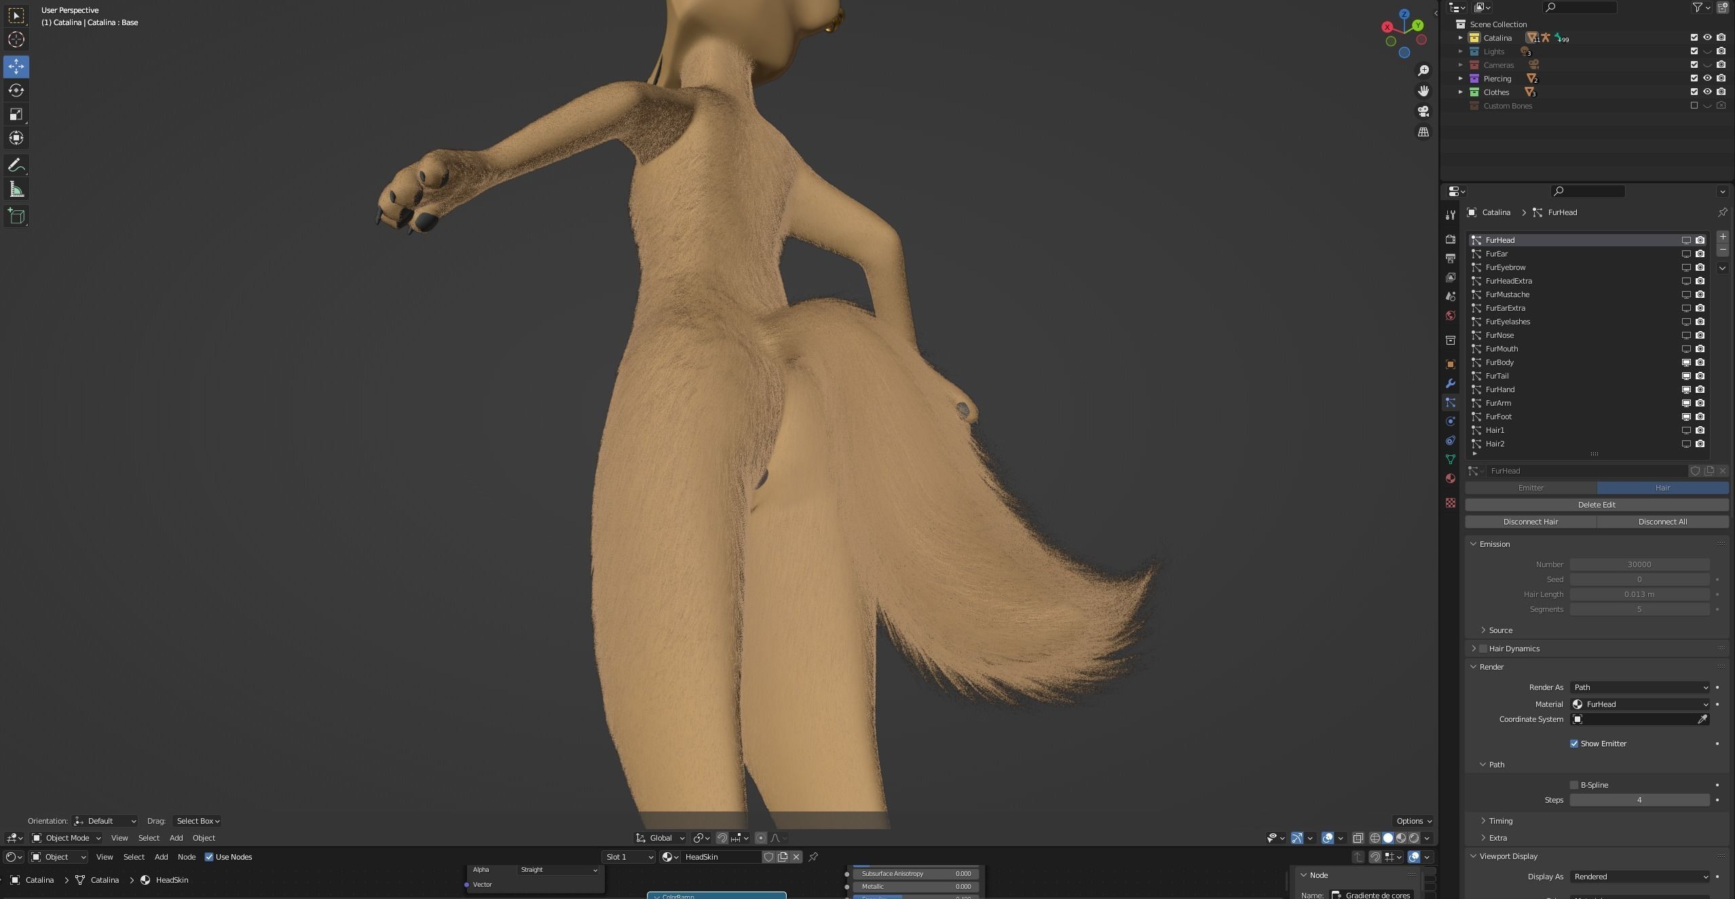Hide Catalina collection in viewport
The image size is (1735, 899).
click(x=1707, y=38)
